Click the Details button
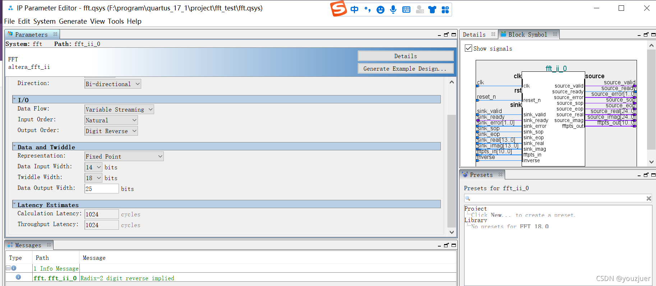Image resolution: width=656 pixels, height=286 pixels. (406, 56)
